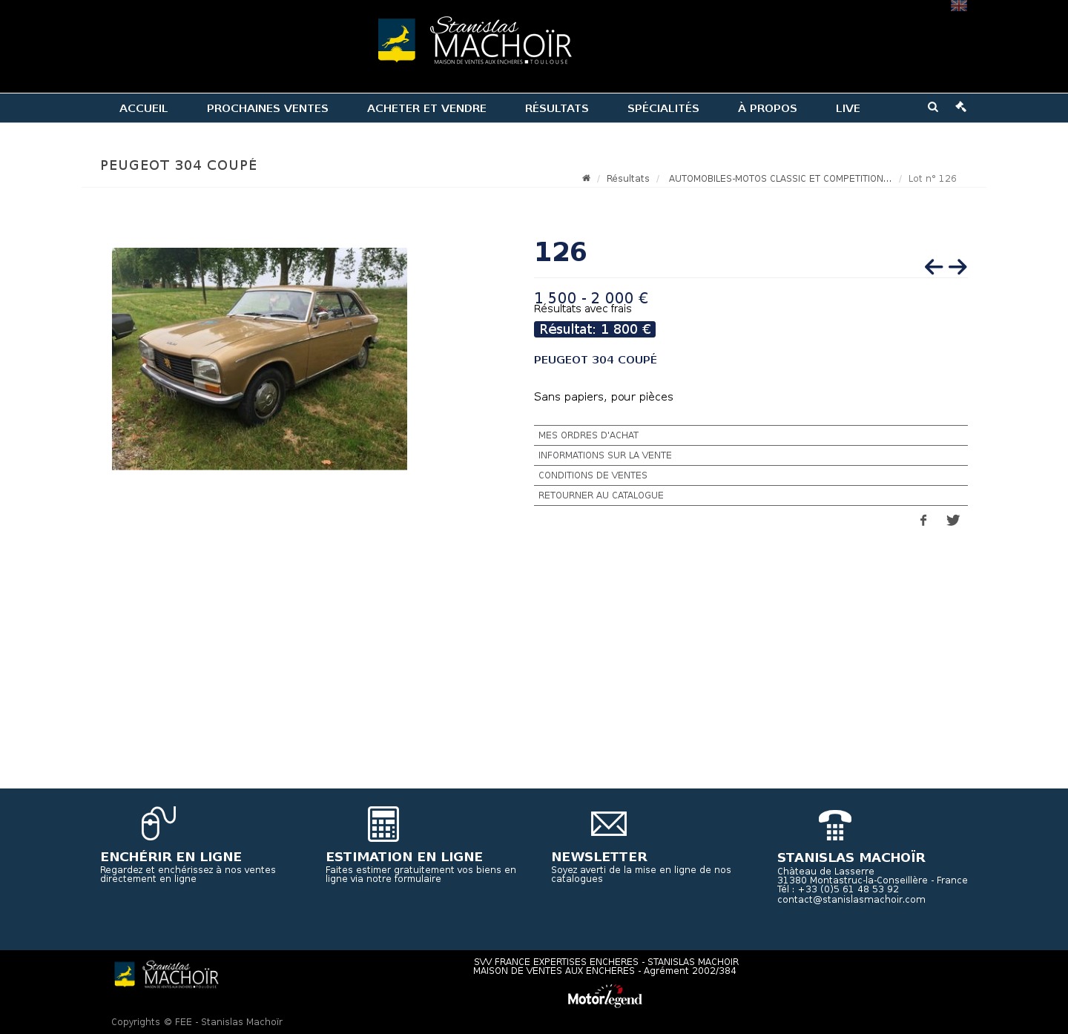Click Résultats in the breadcrumb
This screenshot has height=1034, width=1068.
(627, 179)
